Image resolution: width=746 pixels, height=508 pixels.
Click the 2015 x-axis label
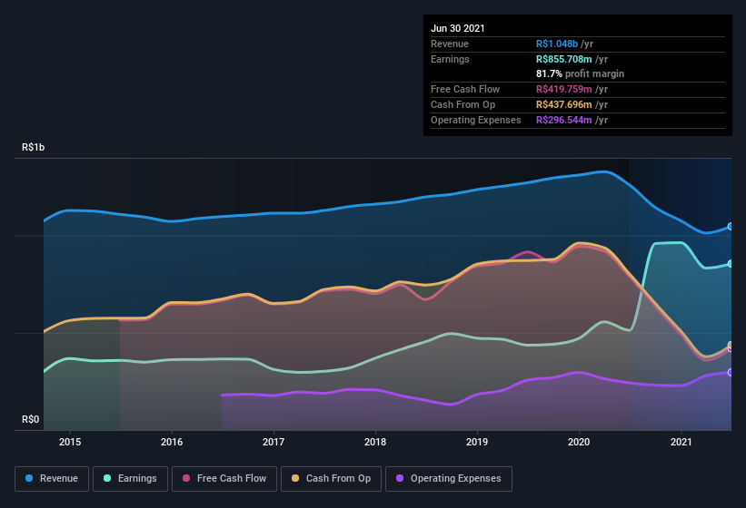point(70,442)
